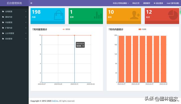The height and width of the screenshot is (104, 181).
Task: Click the 2023-04-02 label under the bar chart
Action: pyautogui.click(x=163, y=84)
